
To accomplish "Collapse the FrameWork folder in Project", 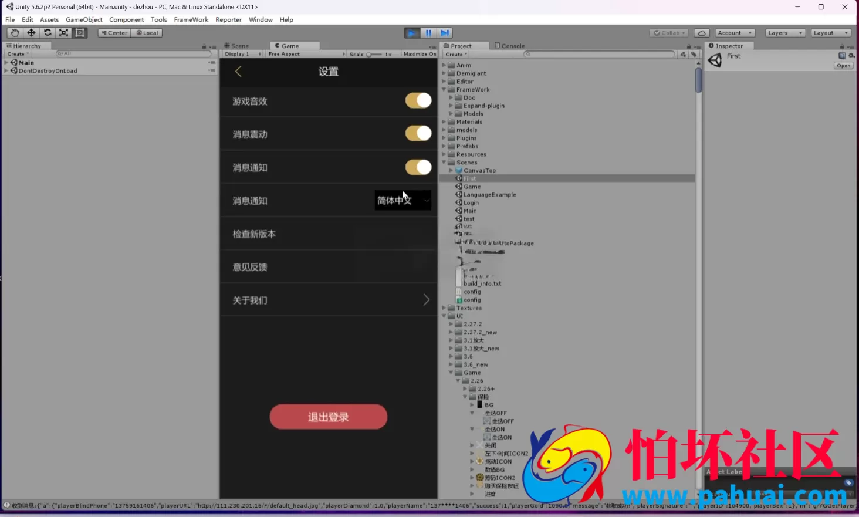I will (x=444, y=90).
